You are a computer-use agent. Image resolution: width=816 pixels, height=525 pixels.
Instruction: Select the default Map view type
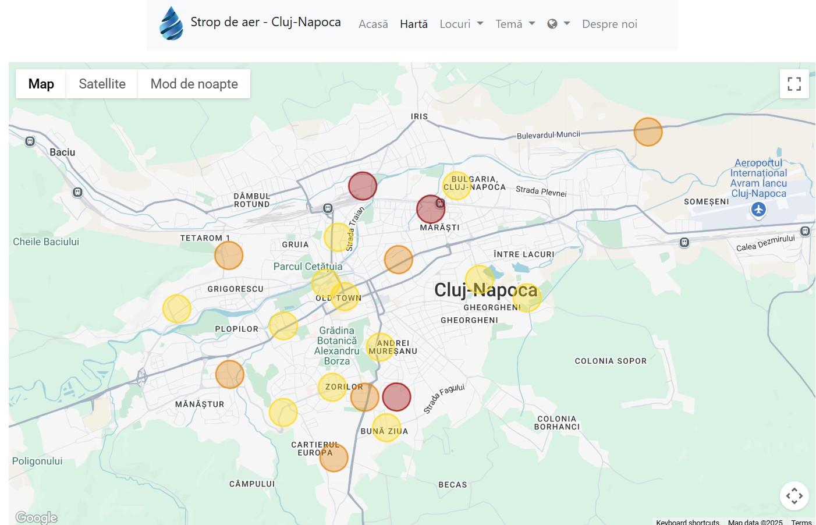pos(41,84)
